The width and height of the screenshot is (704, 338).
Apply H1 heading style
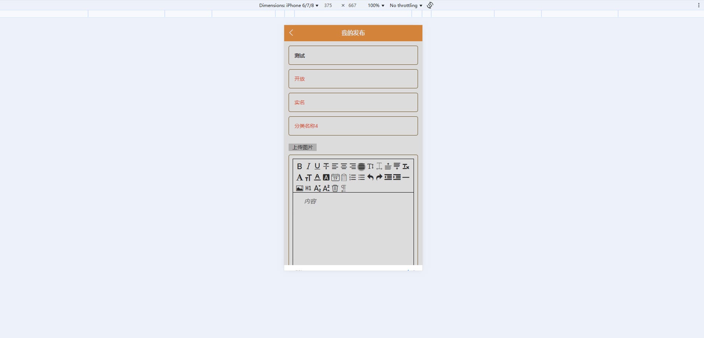coord(309,188)
